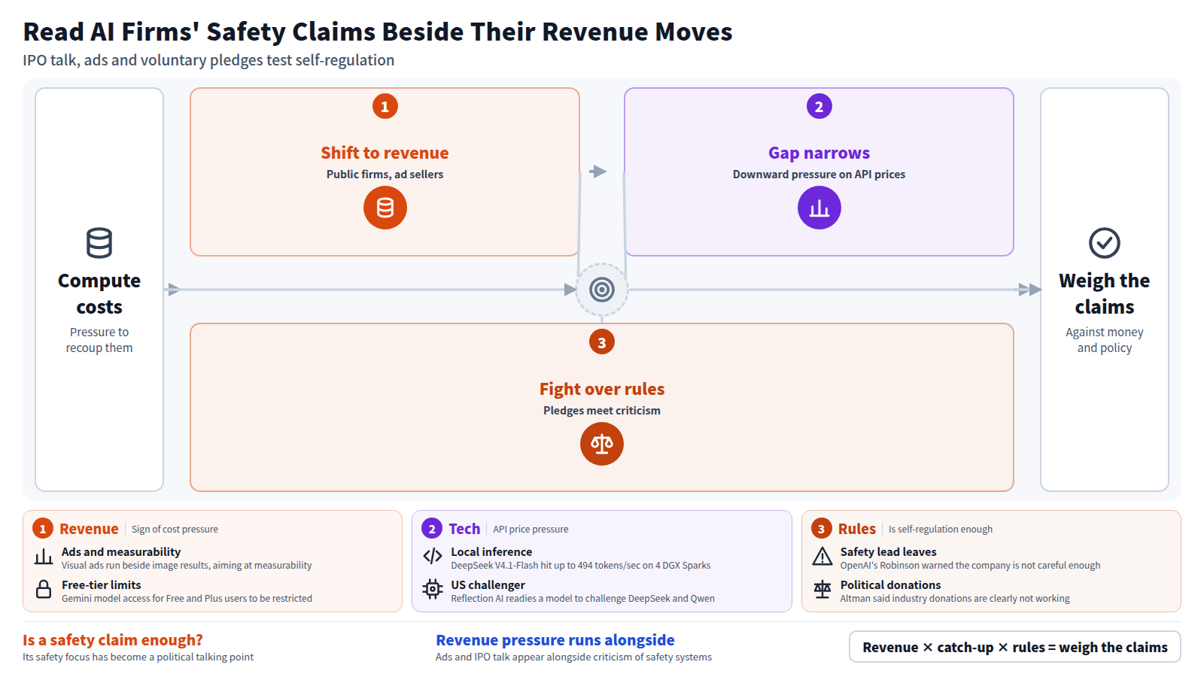This screenshot has width=1204, height=677.
Task: Click the scales icon beside Political donations
Action: [x=822, y=589]
